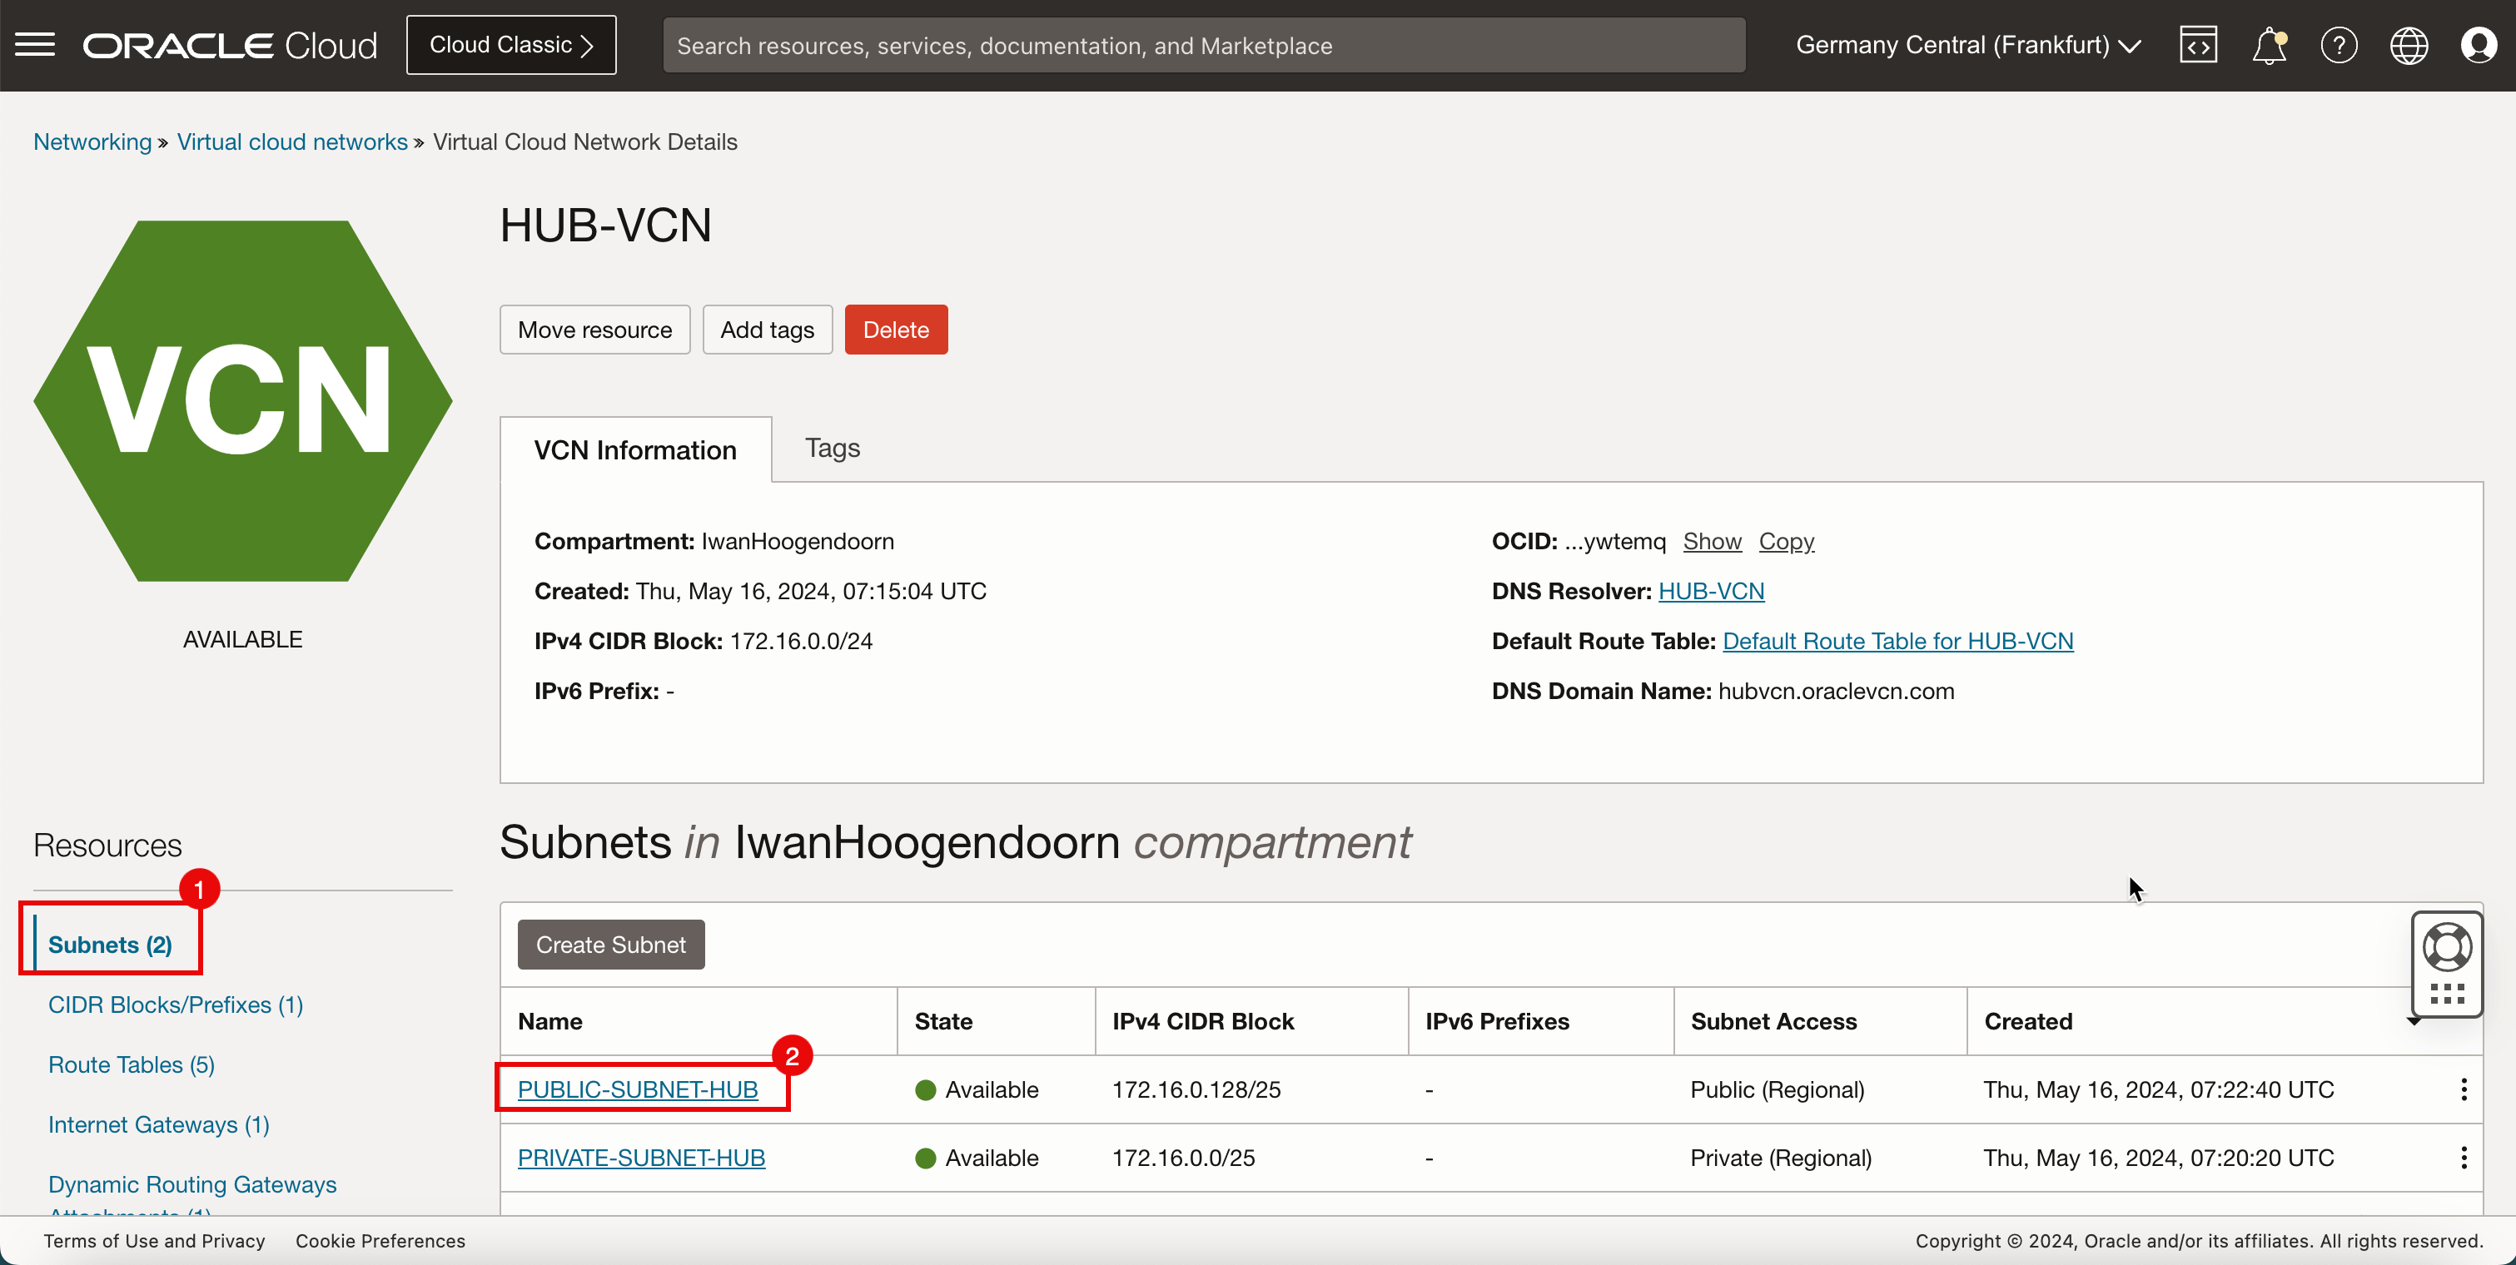
Task: Focus the search resources input field
Action: [1203, 45]
